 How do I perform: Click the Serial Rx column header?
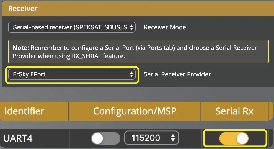coord(234,111)
